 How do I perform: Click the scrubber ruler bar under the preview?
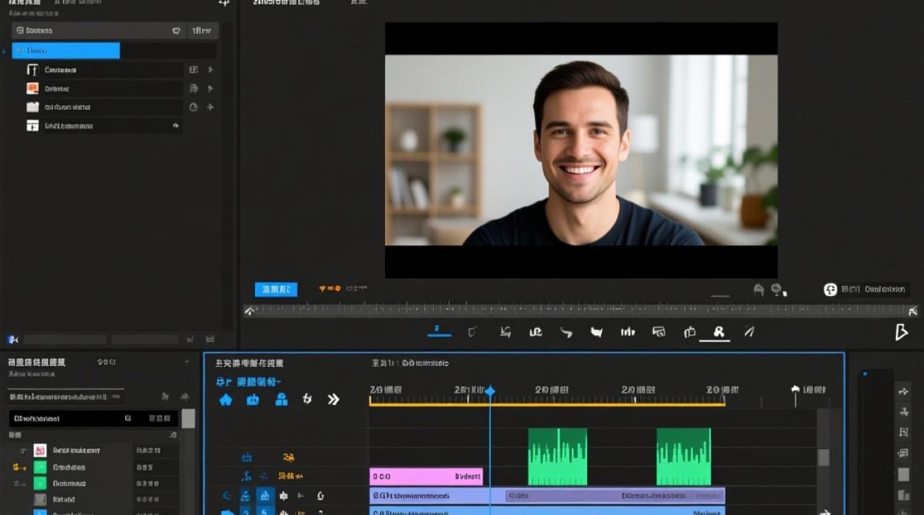point(581,310)
